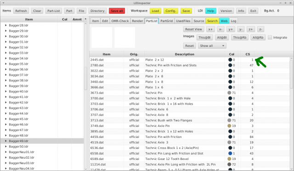
Task: Click the This@Bl images button
Action: click(x=204, y=38)
